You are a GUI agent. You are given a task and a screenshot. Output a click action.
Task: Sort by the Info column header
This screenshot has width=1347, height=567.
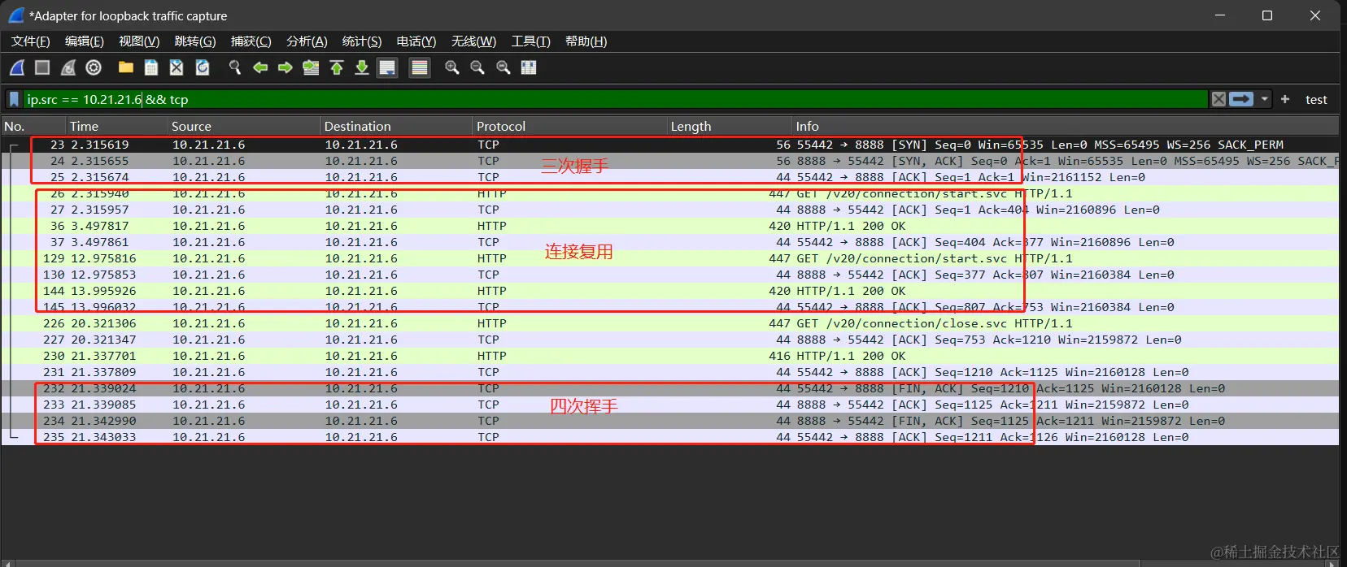tap(1066, 126)
